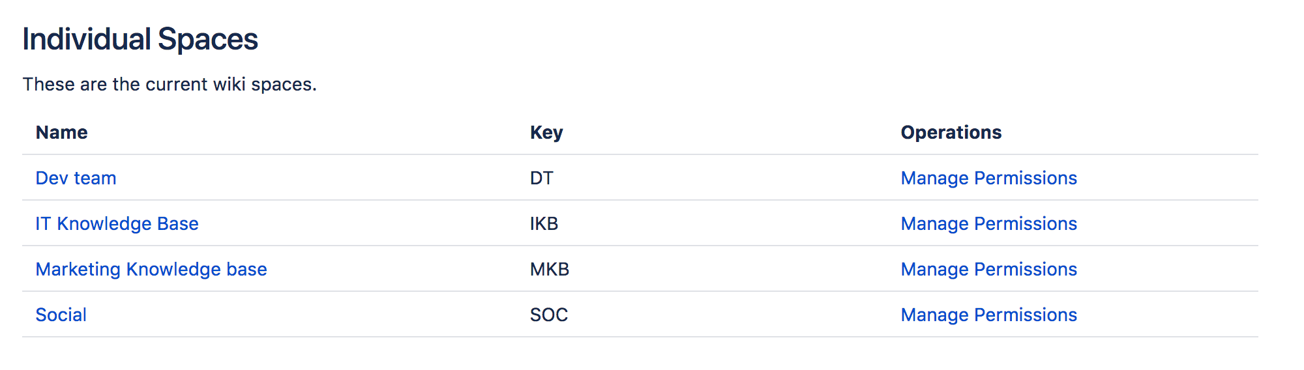
Task: Click the Key column header
Action: 546,132
